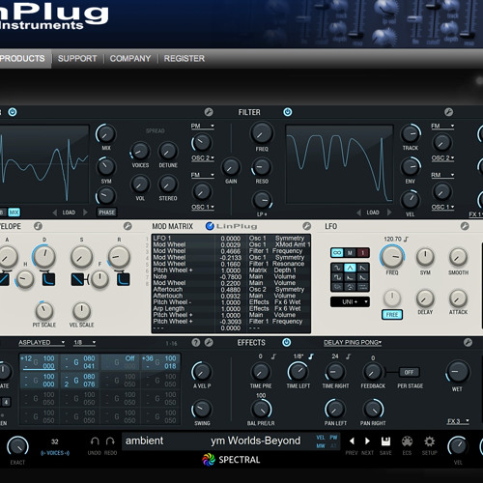
Task: Click the SAVE disk icon
Action: click(x=385, y=441)
